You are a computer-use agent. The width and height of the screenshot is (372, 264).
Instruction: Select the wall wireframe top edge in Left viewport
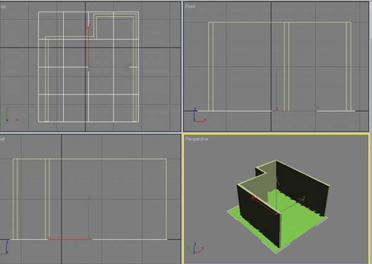[x=90, y=159]
